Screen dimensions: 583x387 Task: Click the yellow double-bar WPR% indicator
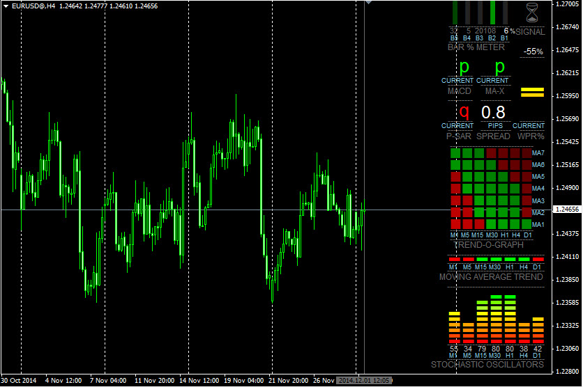tap(532, 93)
